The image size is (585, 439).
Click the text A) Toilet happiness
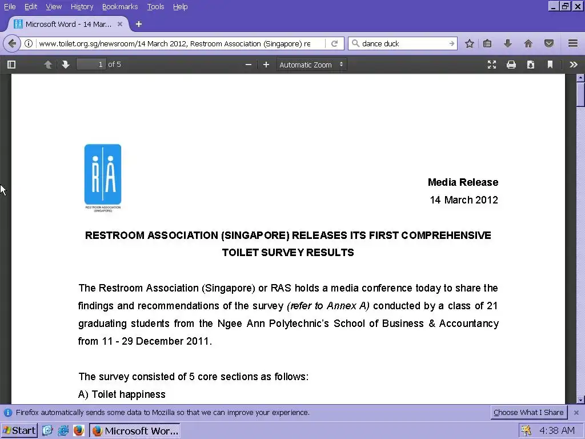122,394
